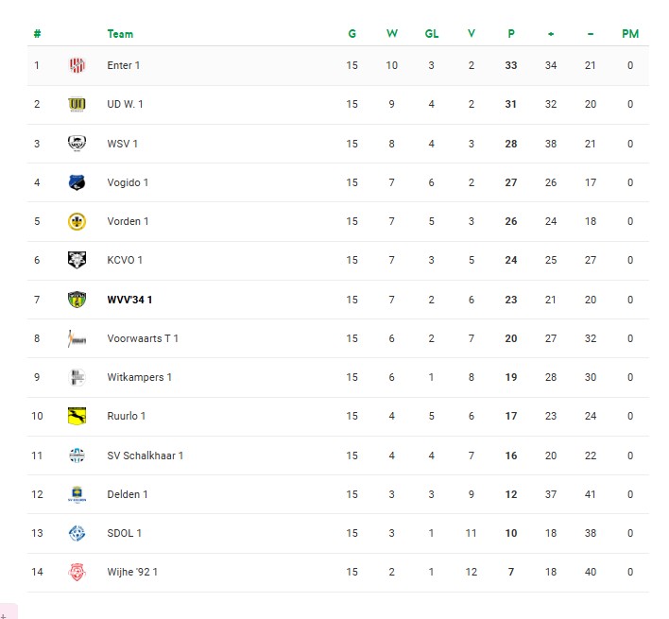Click the Team column header
Viewport: 669px width, 619px height.
tap(120, 34)
